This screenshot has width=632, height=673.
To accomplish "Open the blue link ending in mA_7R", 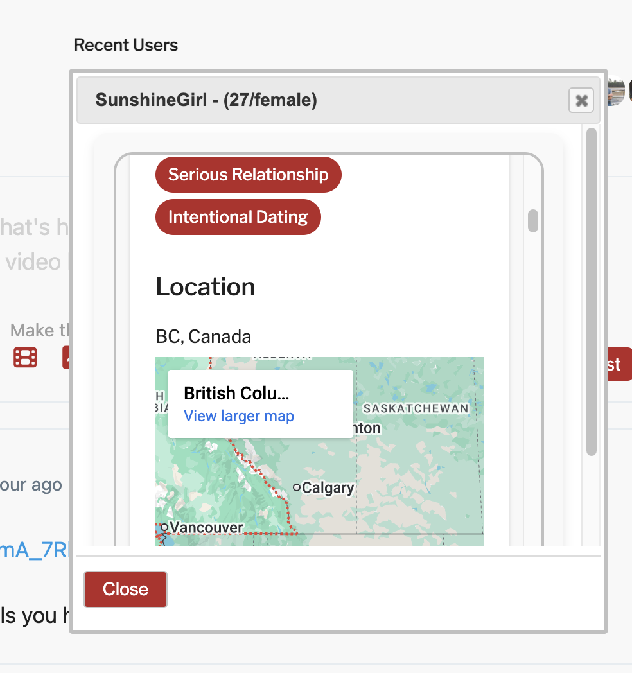I will click(x=33, y=550).
